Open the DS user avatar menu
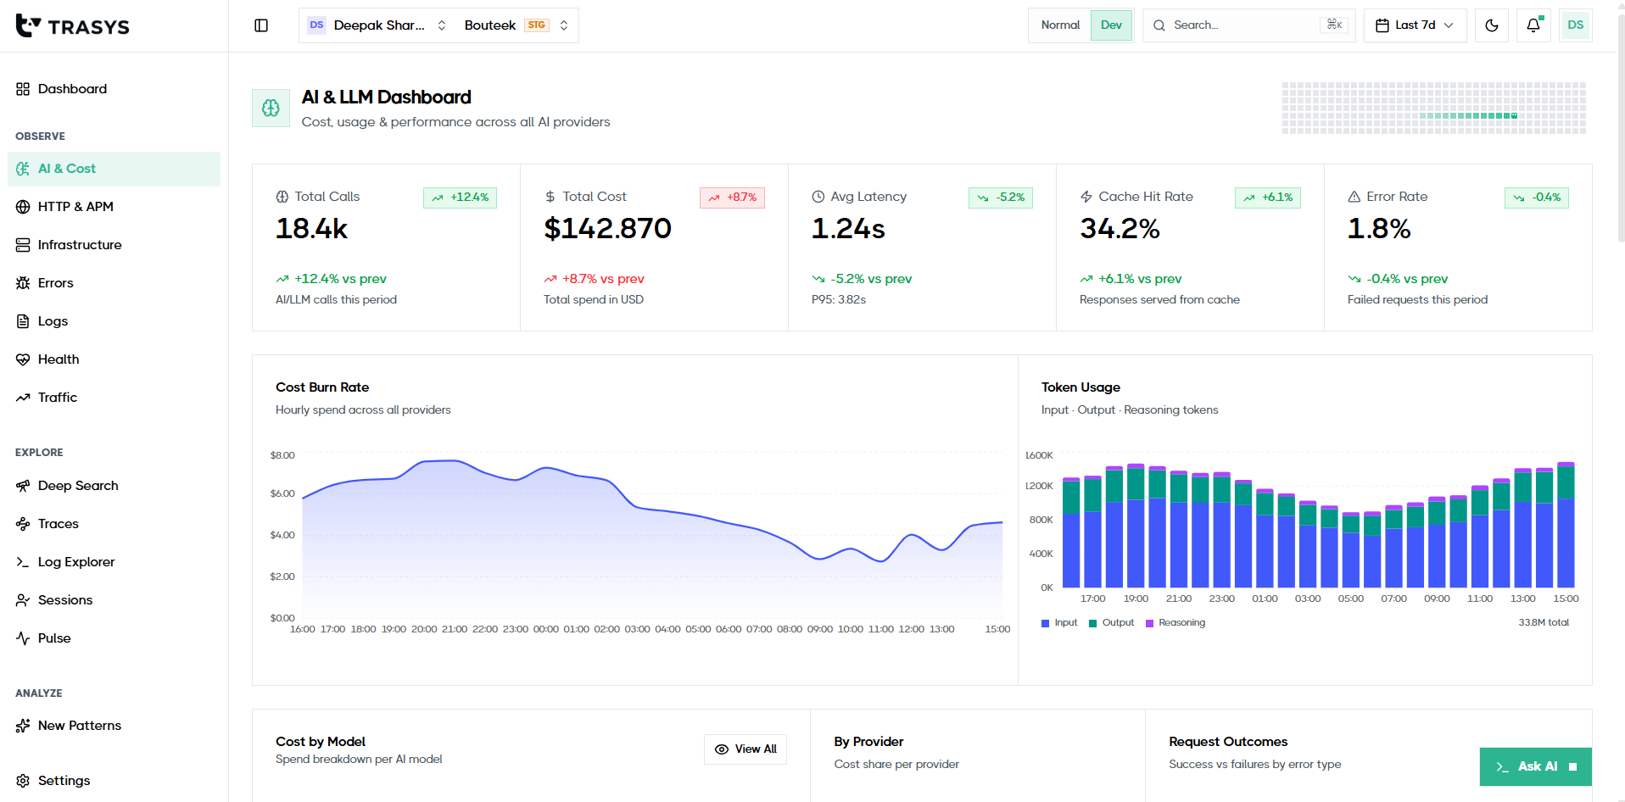 (1575, 25)
